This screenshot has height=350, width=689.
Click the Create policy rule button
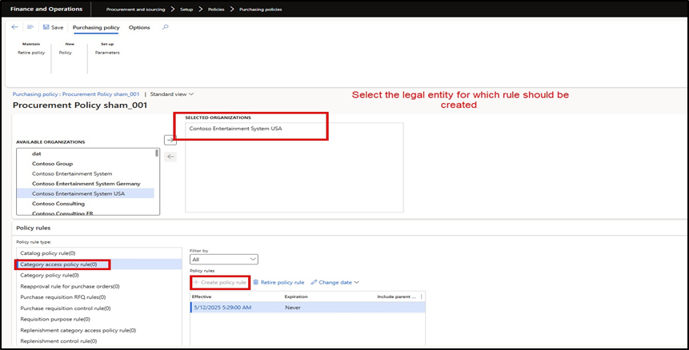(220, 282)
